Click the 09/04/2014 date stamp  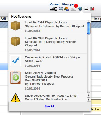pos(32,31)
